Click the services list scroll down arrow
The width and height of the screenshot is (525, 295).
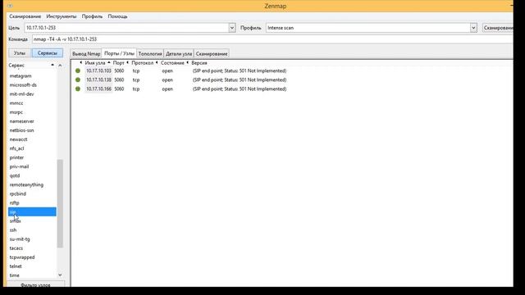coord(60,275)
